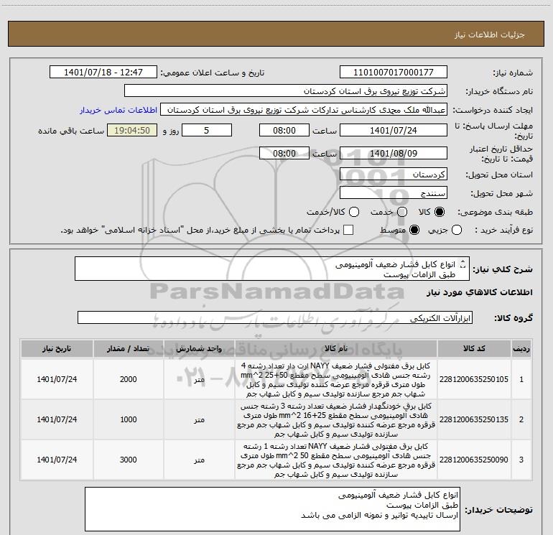553x535 pixels.
Task: Select the خدمت radio button
Action: tap(402, 212)
